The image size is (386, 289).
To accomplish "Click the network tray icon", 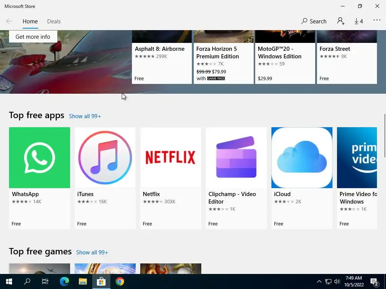I will (x=328, y=281).
